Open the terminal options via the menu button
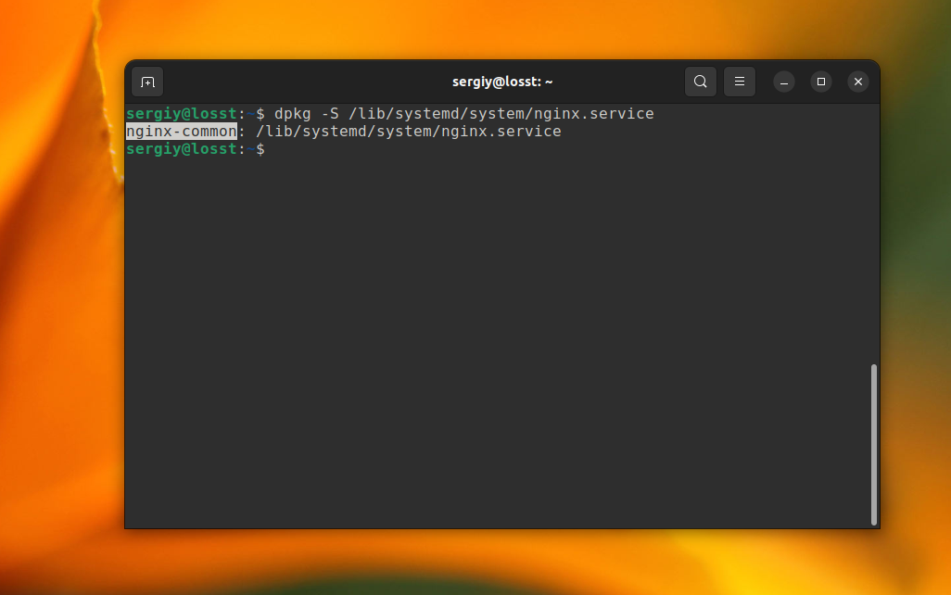Viewport: 951px width, 595px height. tap(739, 82)
